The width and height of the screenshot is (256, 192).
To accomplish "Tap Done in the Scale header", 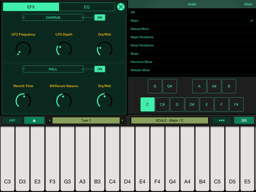I will (248, 4).
